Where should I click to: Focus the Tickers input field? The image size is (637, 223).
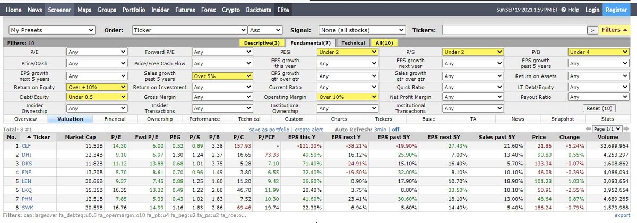[x=514, y=30]
